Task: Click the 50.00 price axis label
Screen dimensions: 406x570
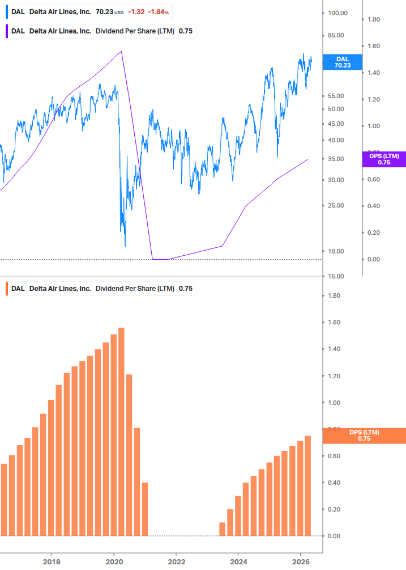Action: (x=336, y=109)
